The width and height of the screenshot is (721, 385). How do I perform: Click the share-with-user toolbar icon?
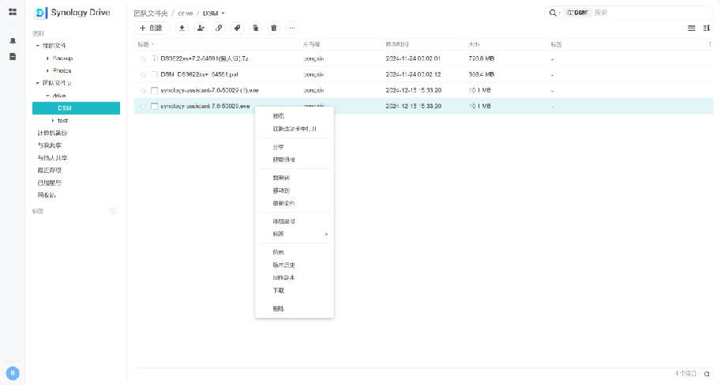click(x=200, y=28)
